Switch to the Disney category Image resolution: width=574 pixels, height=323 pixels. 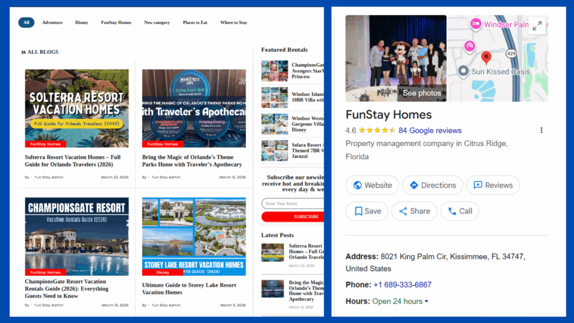[x=81, y=22]
